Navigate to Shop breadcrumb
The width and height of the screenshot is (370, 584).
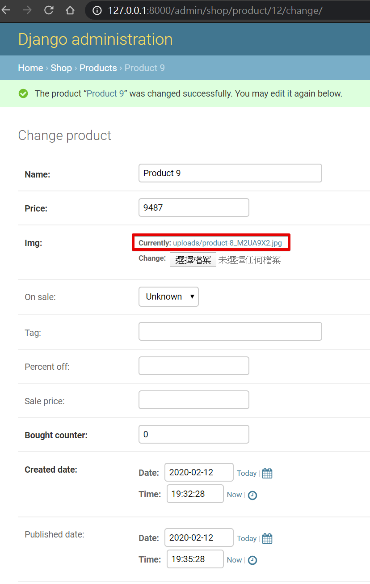61,68
